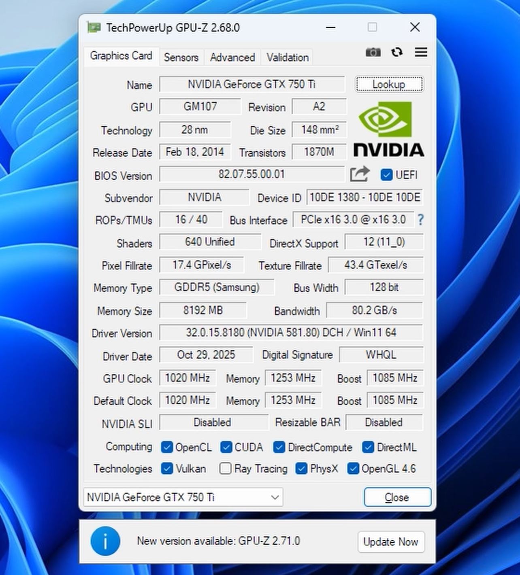
Task: Click the Driver Version field
Action: click(291, 333)
